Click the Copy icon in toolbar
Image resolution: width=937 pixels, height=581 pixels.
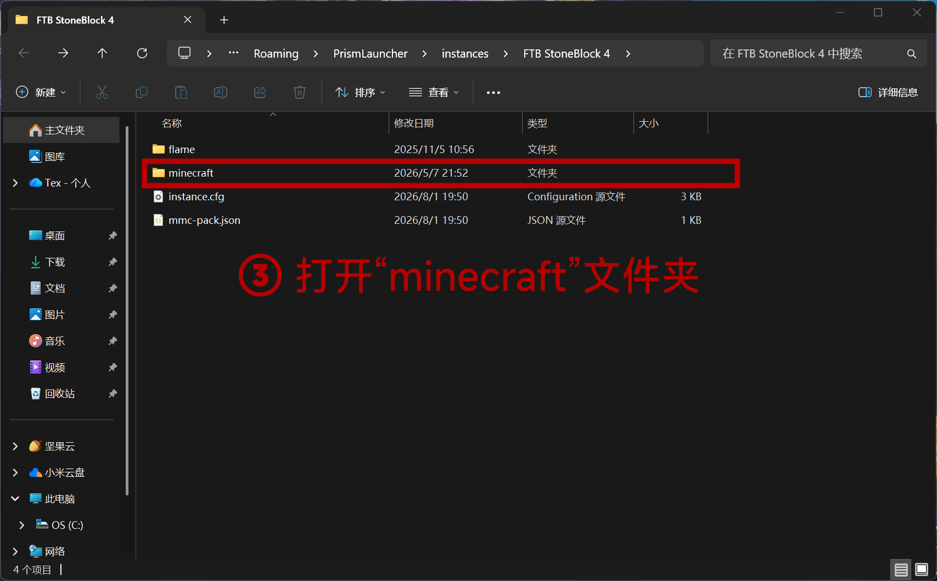tap(142, 92)
